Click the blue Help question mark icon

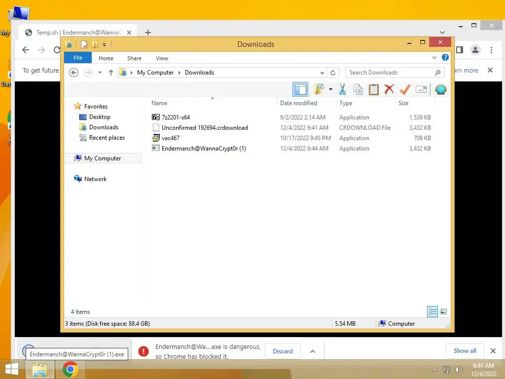click(445, 57)
